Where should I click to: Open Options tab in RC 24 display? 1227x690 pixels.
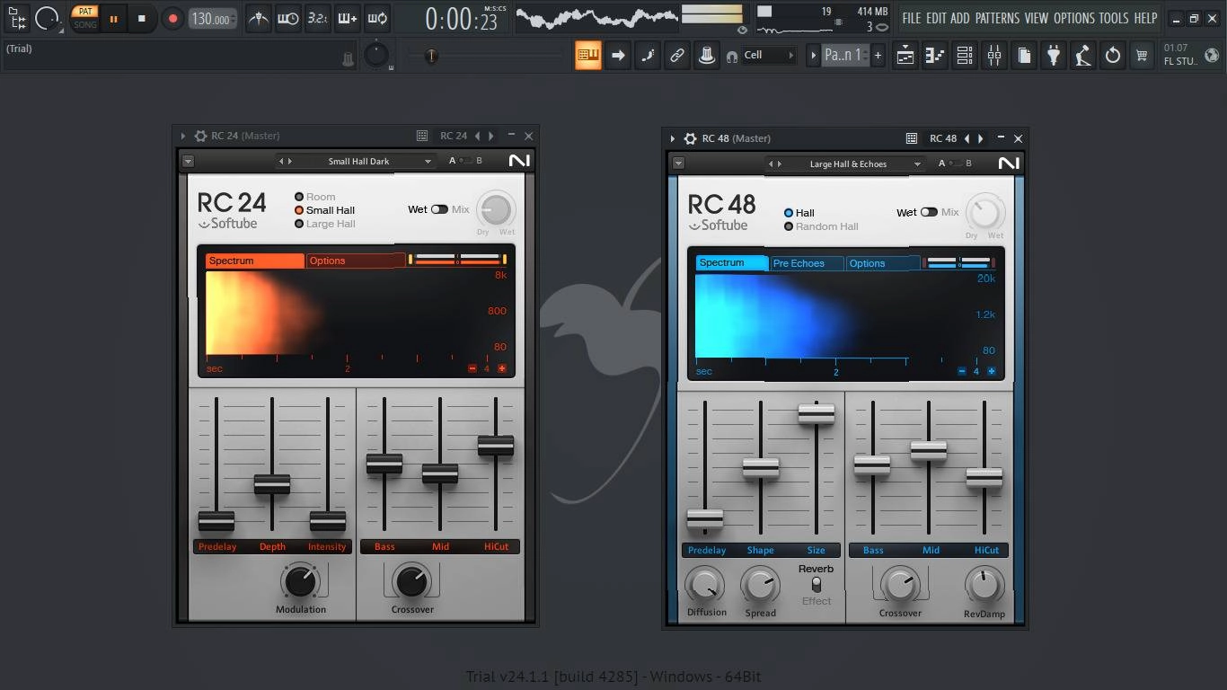356,261
